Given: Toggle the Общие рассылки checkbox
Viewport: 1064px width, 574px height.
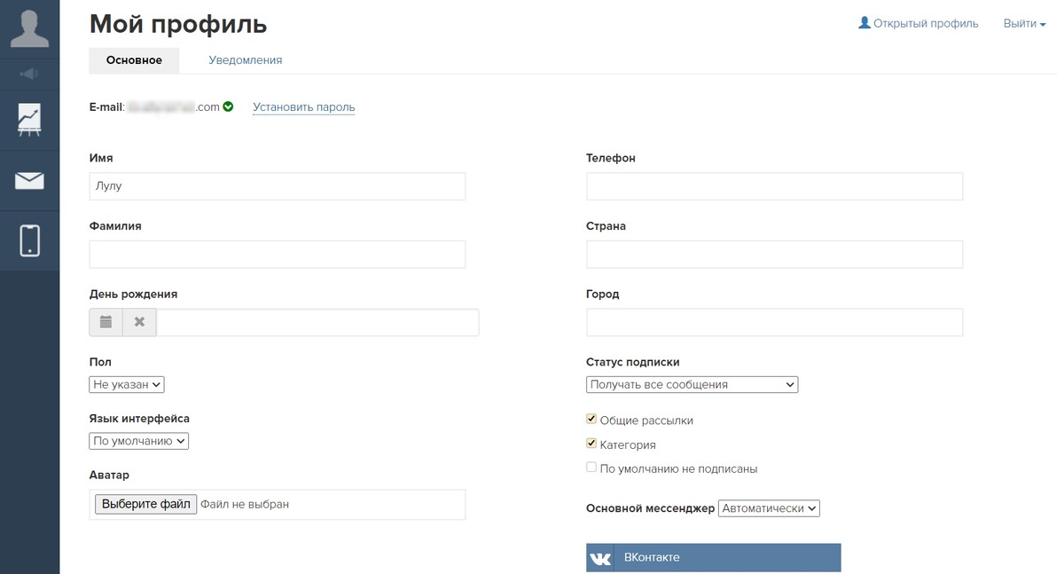Looking at the screenshot, I should pyautogui.click(x=591, y=419).
